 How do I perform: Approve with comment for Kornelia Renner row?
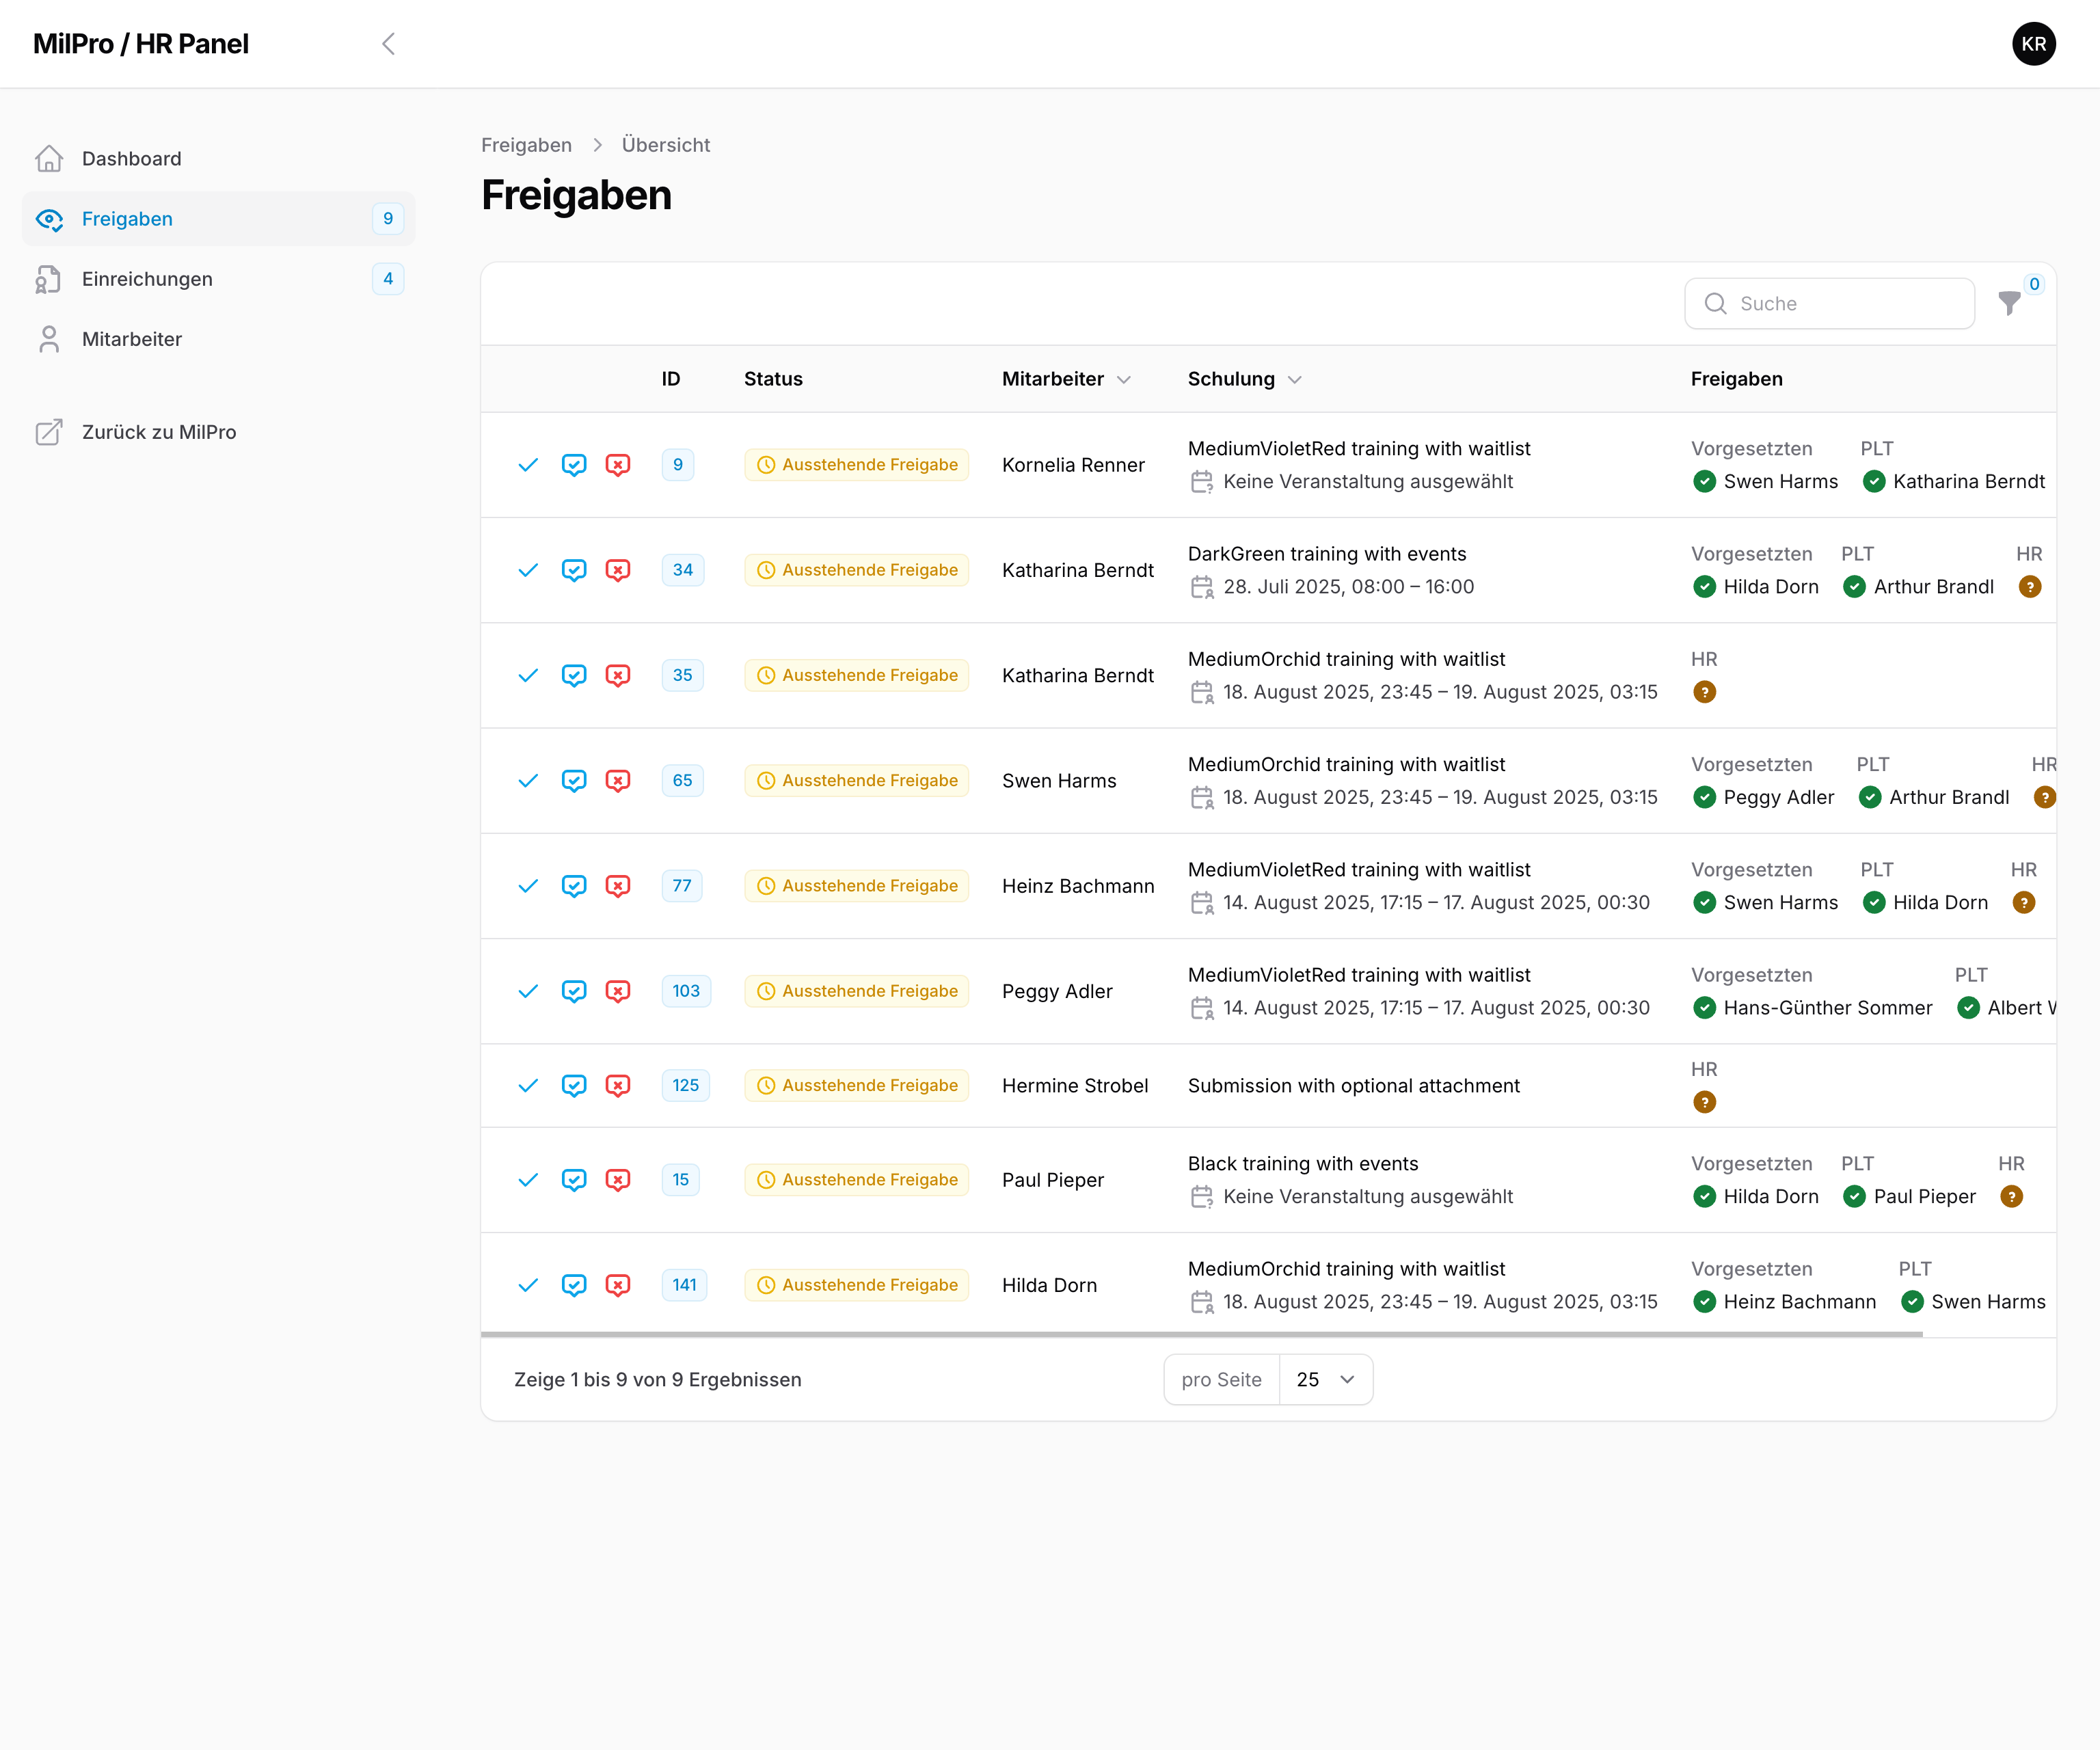point(574,465)
